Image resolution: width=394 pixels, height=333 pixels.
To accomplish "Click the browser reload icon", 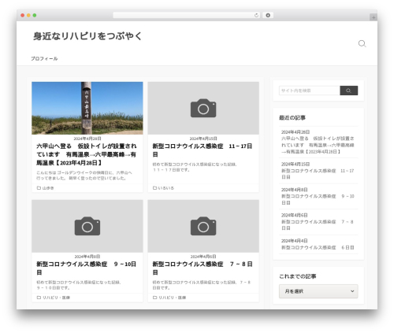I will (x=256, y=16).
